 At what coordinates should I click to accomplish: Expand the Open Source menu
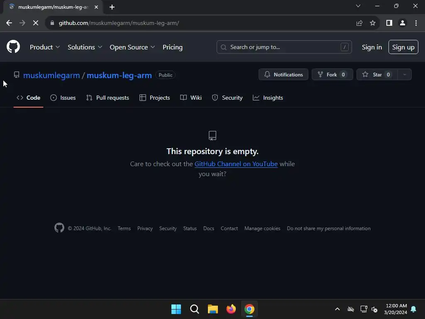[132, 47]
